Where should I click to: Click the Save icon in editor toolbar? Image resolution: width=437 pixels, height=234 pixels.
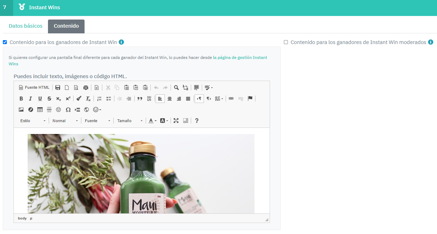(x=58, y=88)
